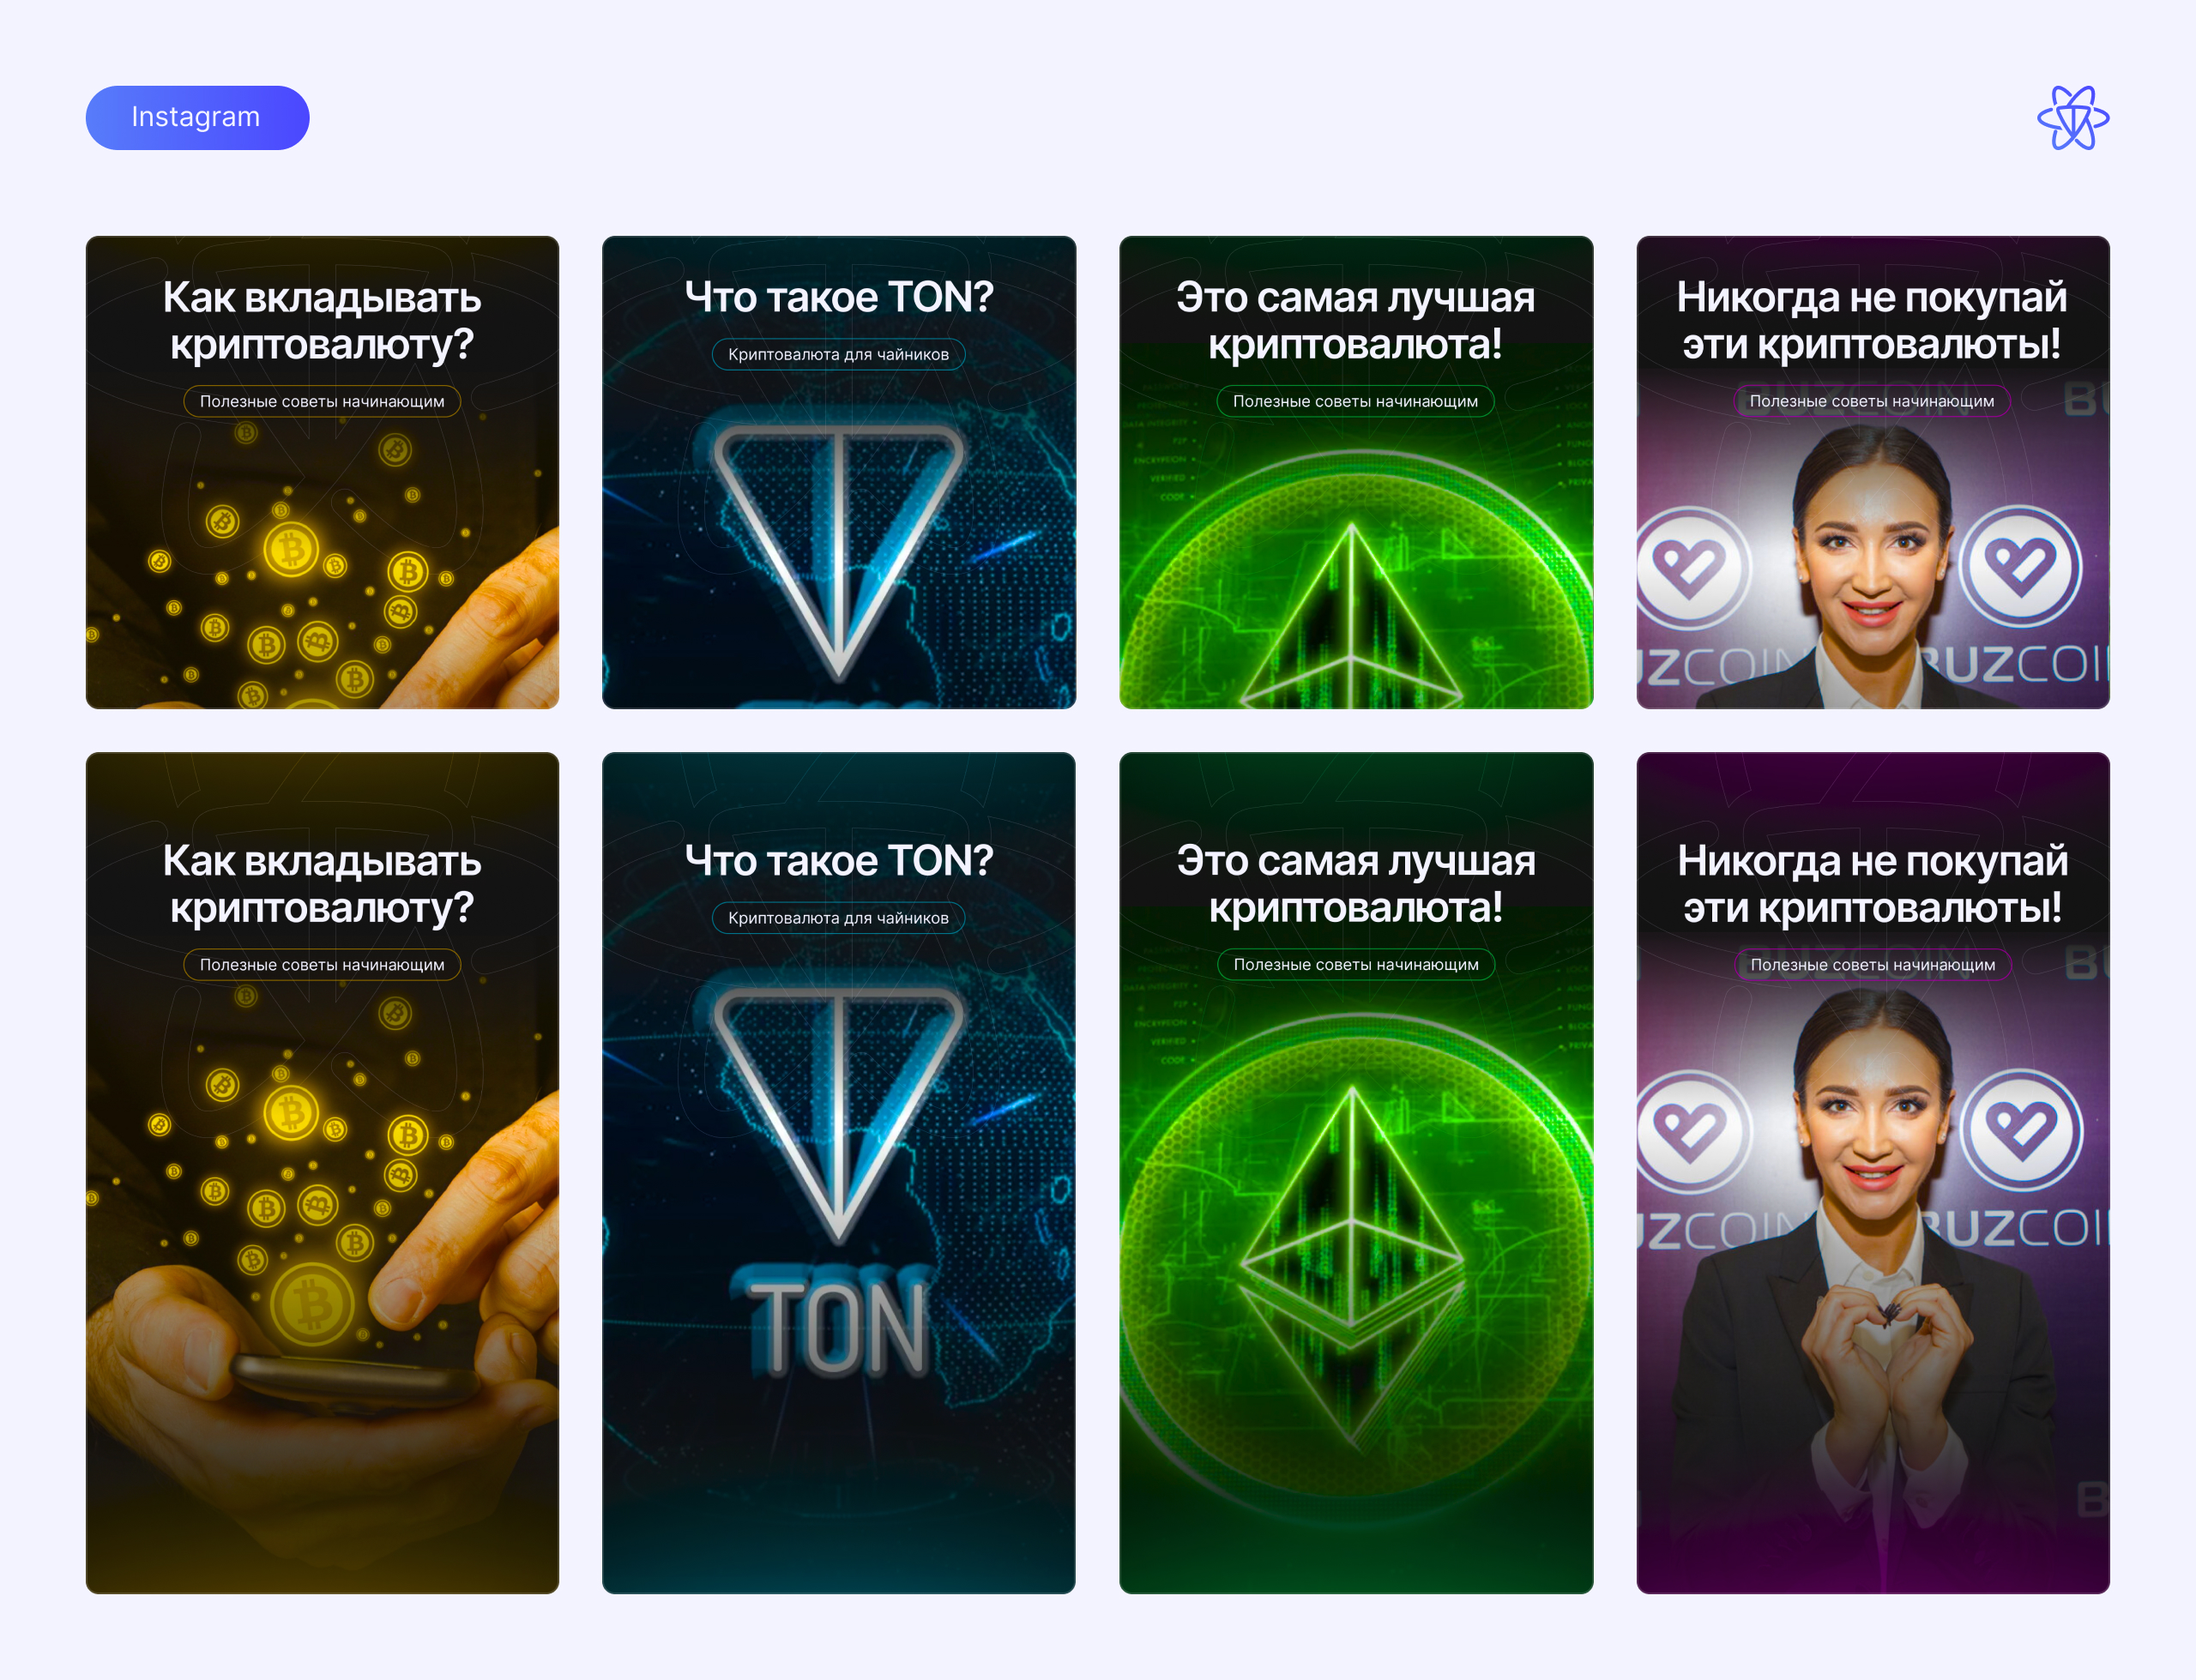Click 'Полезные советы начинающим' tag in tall green card
The image size is (2196, 1680).
[x=1355, y=964]
